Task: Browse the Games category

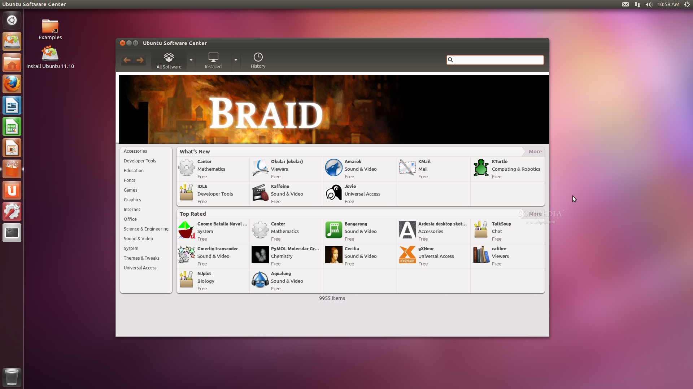Action: [130, 190]
